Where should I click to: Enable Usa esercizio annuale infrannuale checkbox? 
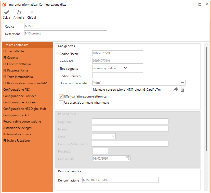tap(61, 103)
